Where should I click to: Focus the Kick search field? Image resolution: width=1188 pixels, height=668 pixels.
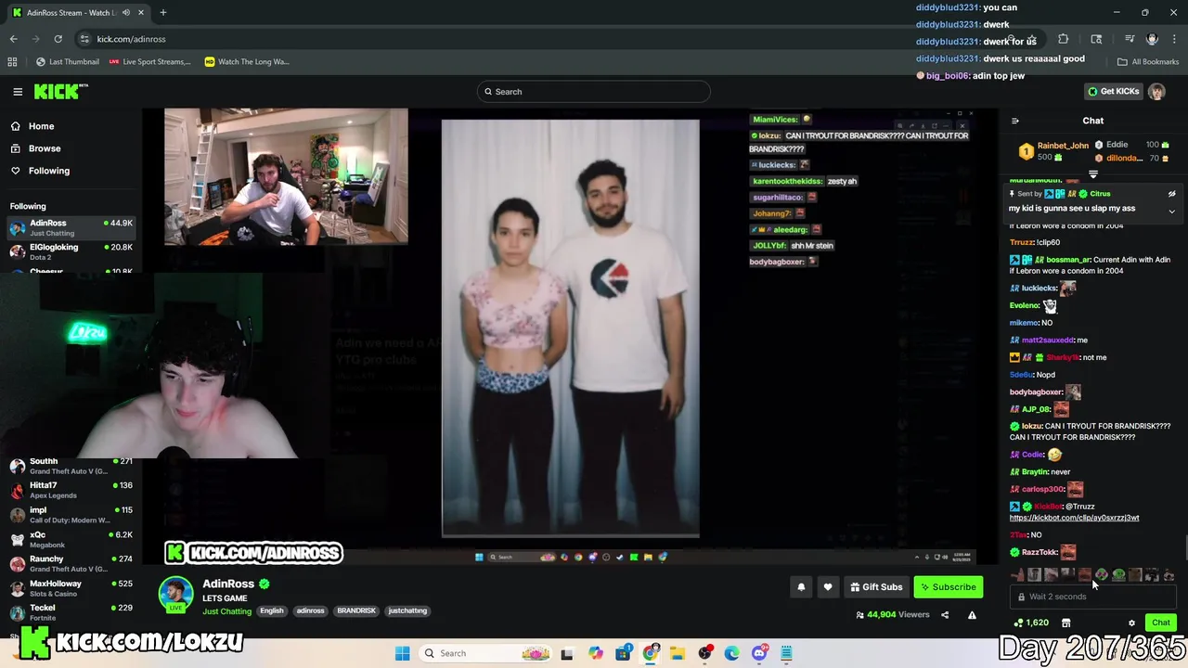click(x=594, y=91)
